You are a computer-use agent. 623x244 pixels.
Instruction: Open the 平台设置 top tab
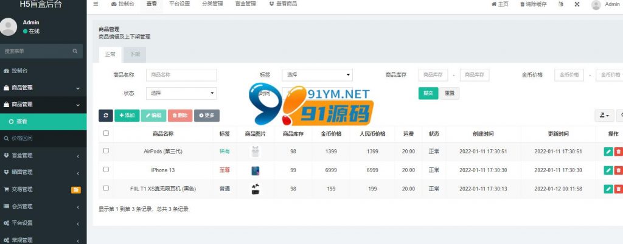click(x=179, y=4)
